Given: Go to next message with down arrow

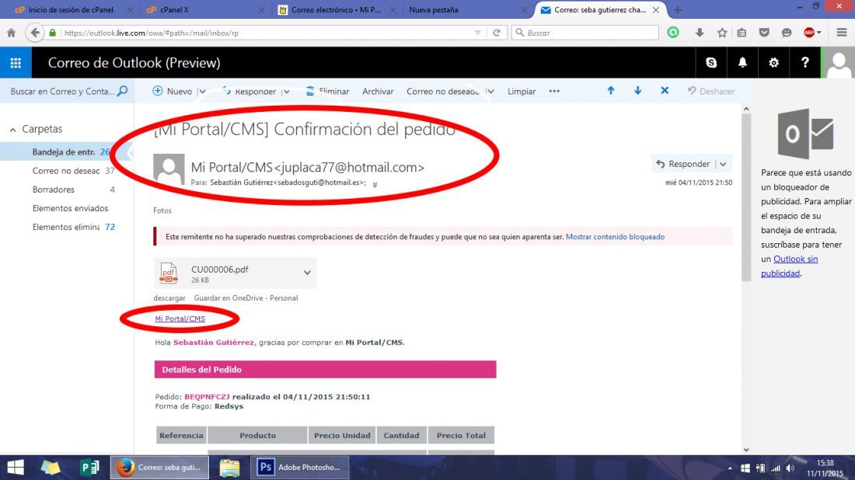Looking at the screenshot, I should coord(637,91).
